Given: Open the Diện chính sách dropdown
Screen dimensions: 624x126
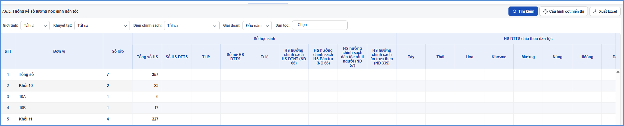Looking at the screenshot, I should click(192, 25).
